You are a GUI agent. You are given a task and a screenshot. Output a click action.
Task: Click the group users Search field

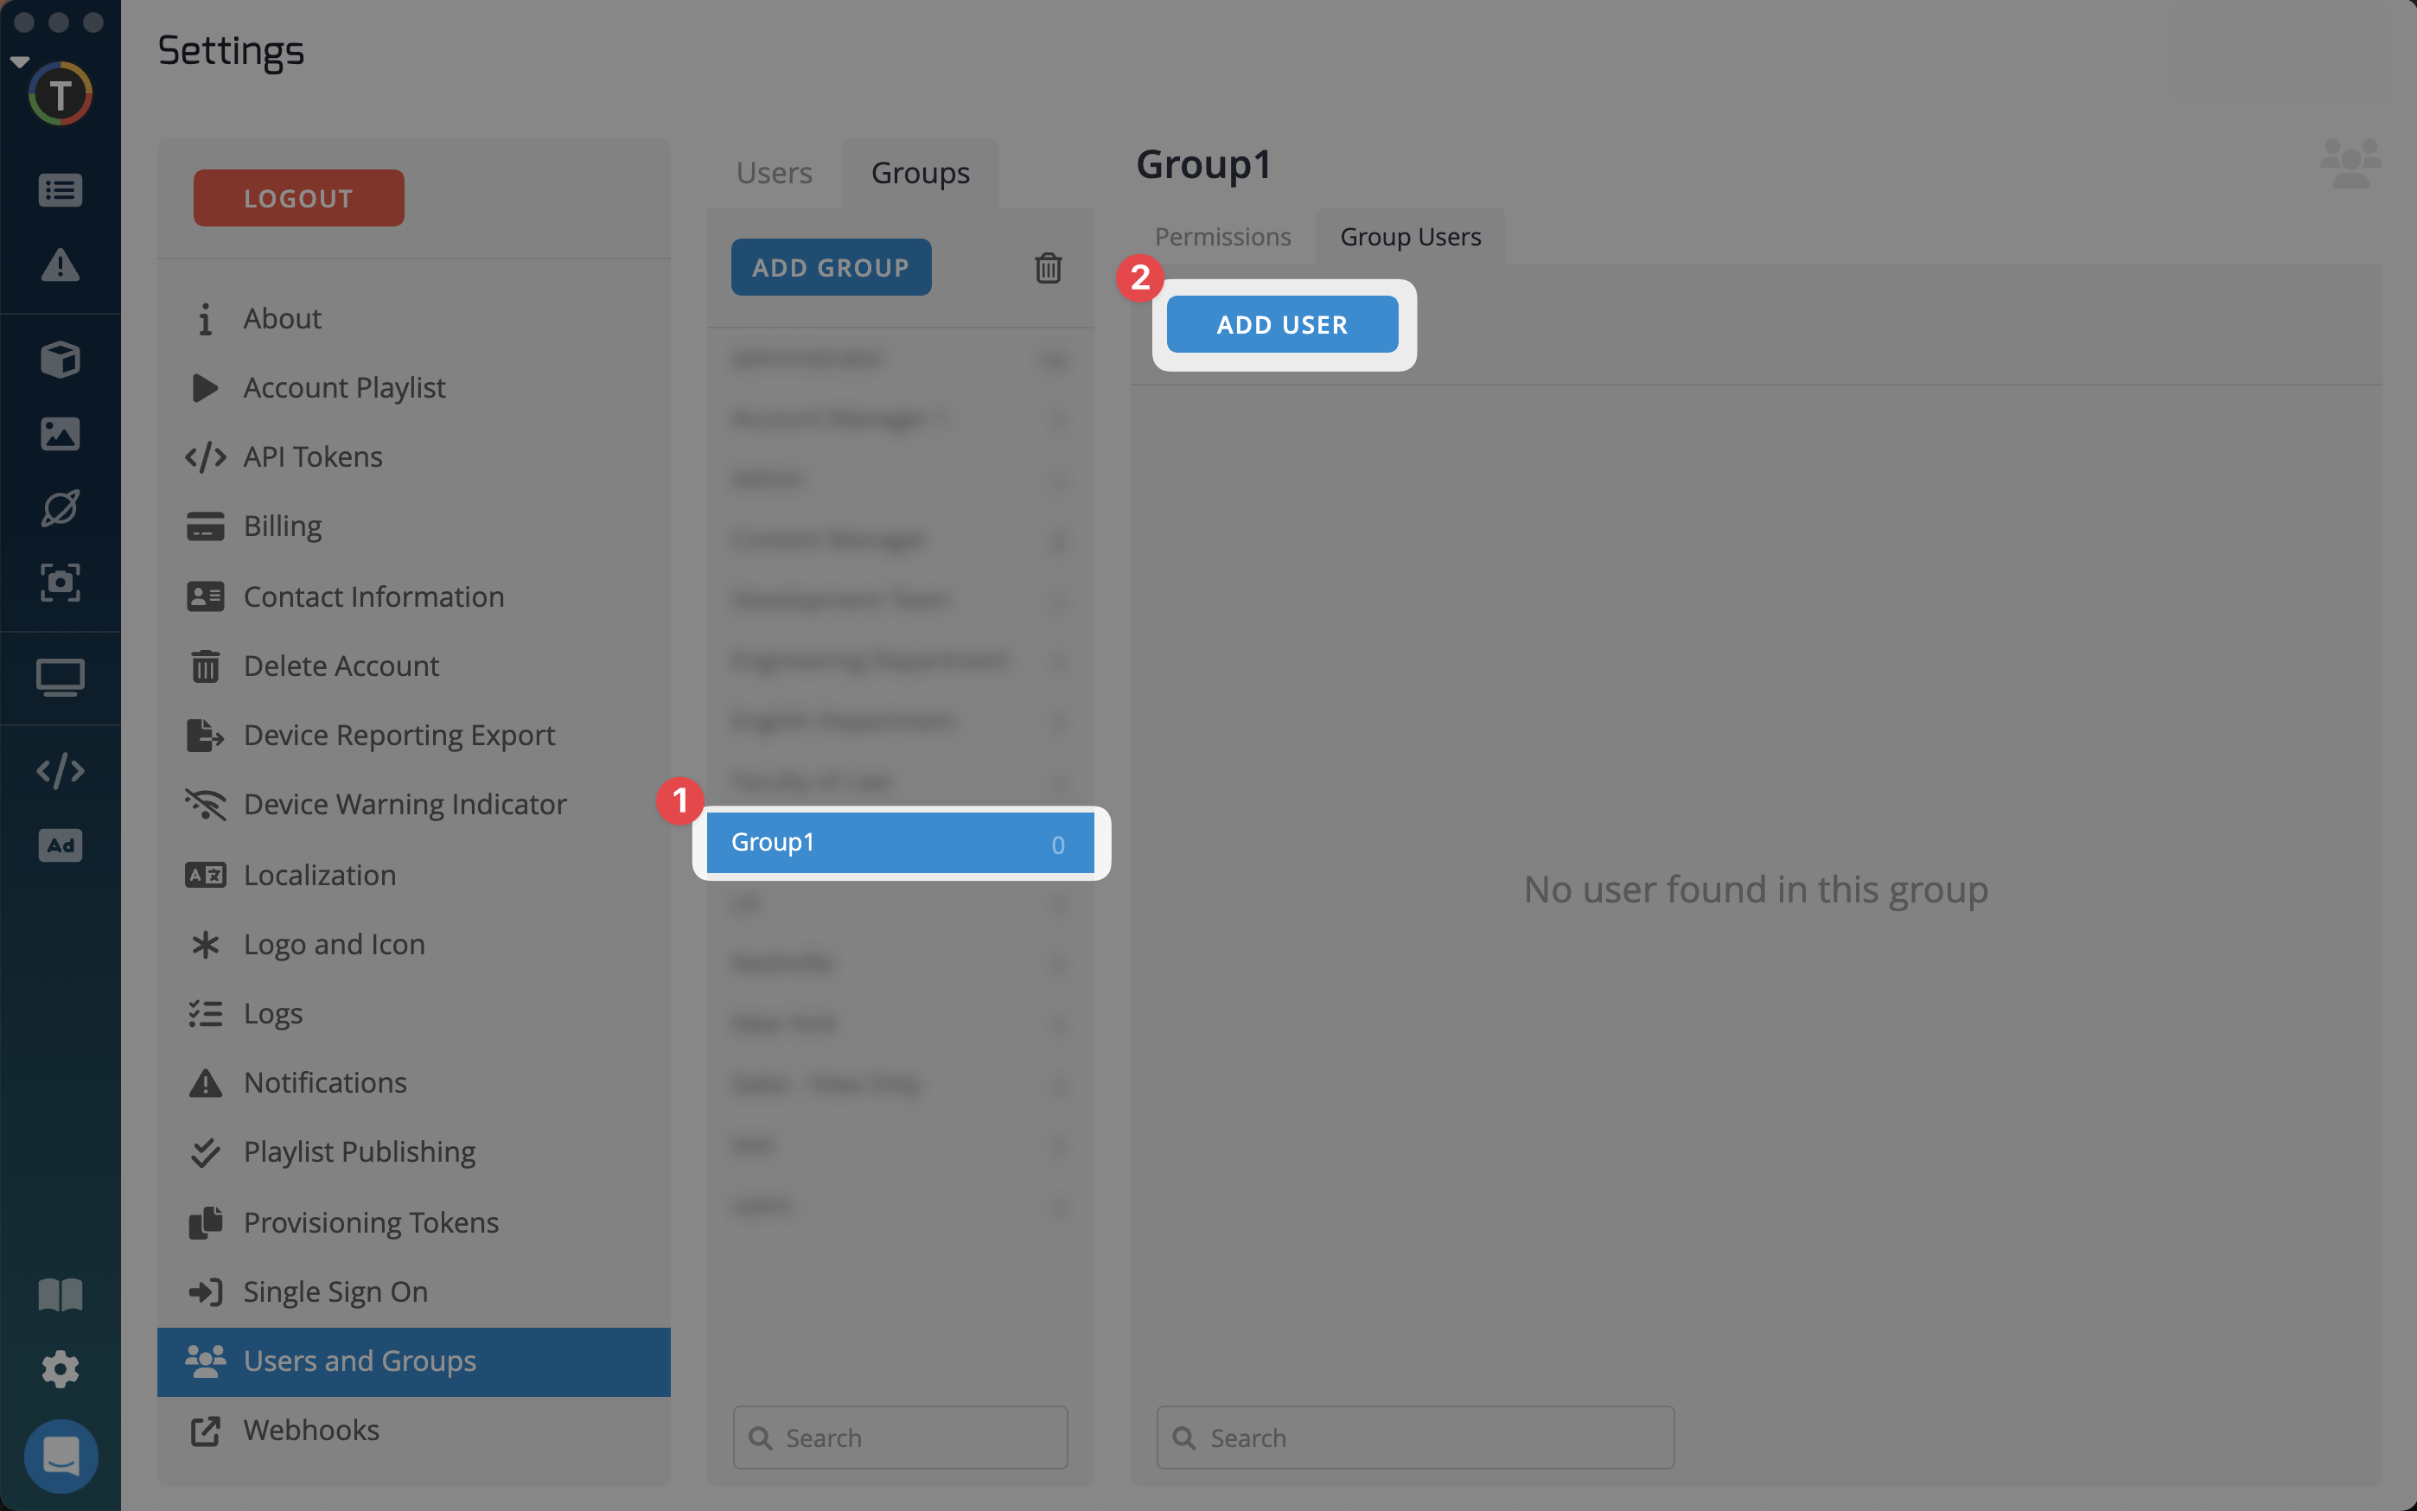pyautogui.click(x=1415, y=1437)
